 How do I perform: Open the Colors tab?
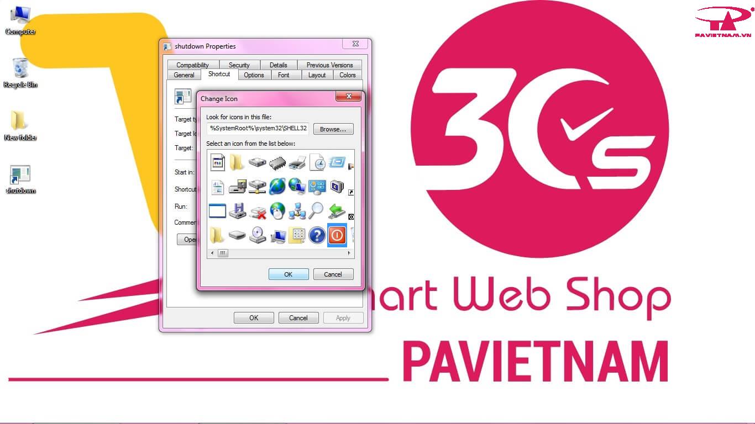[348, 75]
